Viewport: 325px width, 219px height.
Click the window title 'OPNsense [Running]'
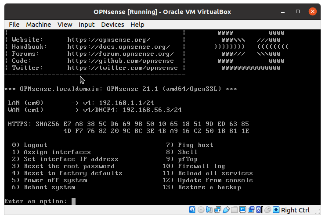click(125, 12)
